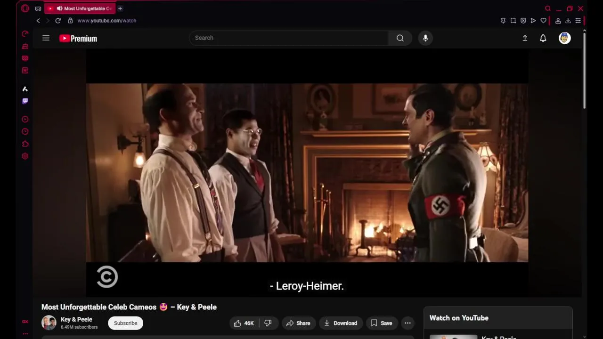
Task: Reload the YouTube page
Action: click(58, 21)
